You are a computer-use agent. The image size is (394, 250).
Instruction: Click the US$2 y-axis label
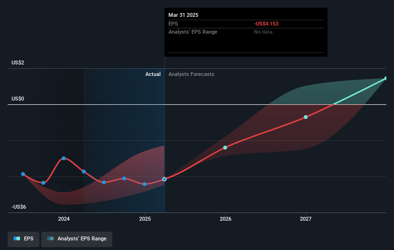(x=18, y=62)
